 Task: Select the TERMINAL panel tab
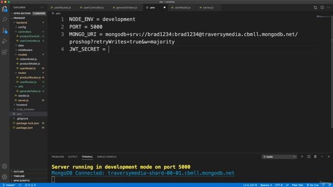tap(87, 157)
